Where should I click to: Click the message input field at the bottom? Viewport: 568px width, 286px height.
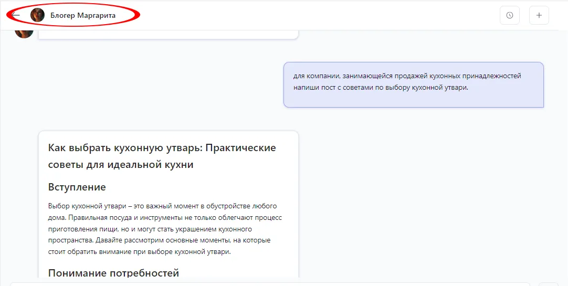270,284
